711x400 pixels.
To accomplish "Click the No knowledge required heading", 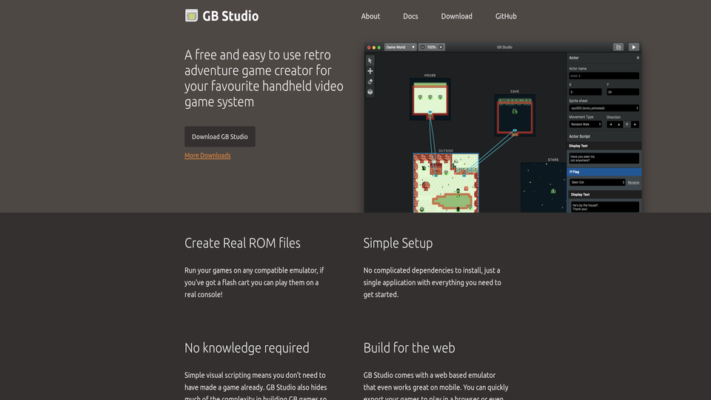I will (x=247, y=348).
